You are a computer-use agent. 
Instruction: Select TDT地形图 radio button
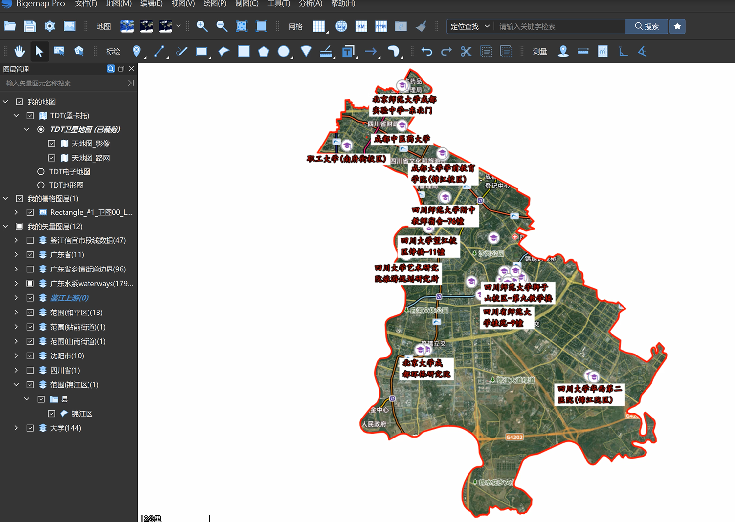41,185
